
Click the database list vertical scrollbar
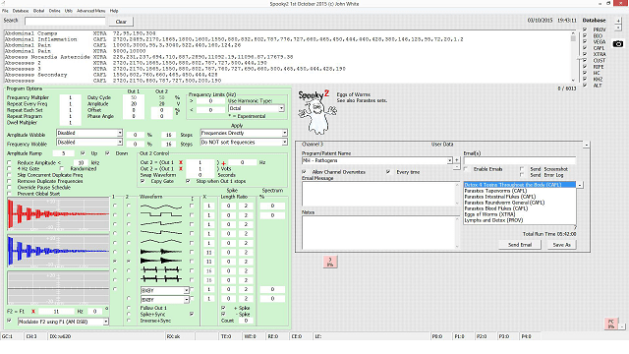[573, 56]
